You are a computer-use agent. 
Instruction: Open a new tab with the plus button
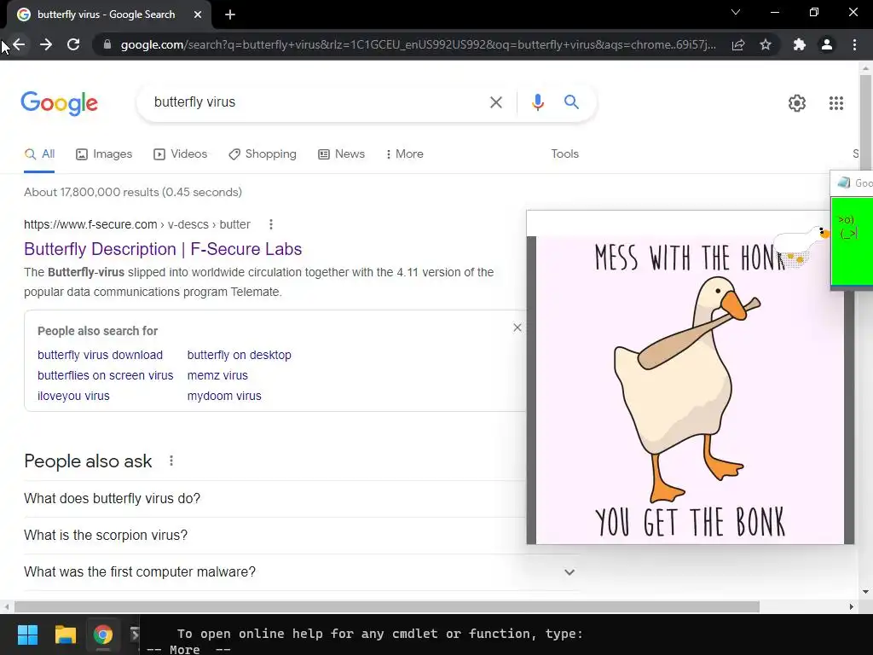[x=230, y=15]
